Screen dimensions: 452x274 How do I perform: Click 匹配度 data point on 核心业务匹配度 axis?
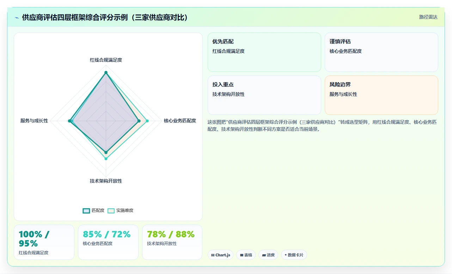139,121
